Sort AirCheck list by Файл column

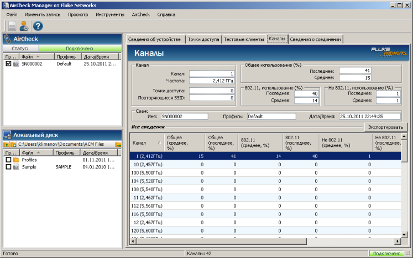[x=36, y=56]
